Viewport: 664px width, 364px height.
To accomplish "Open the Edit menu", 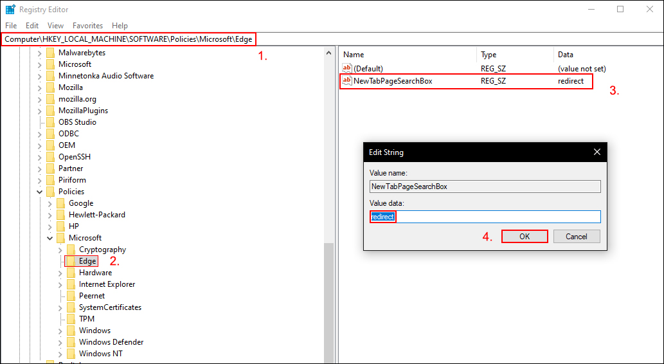I will click(x=32, y=26).
